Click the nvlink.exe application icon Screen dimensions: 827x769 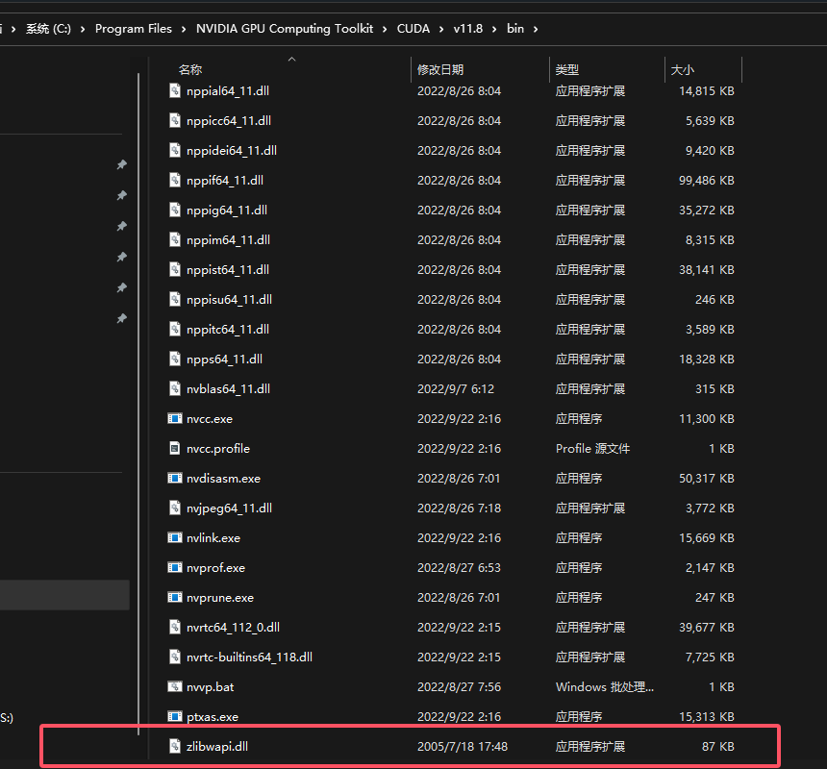tap(175, 537)
